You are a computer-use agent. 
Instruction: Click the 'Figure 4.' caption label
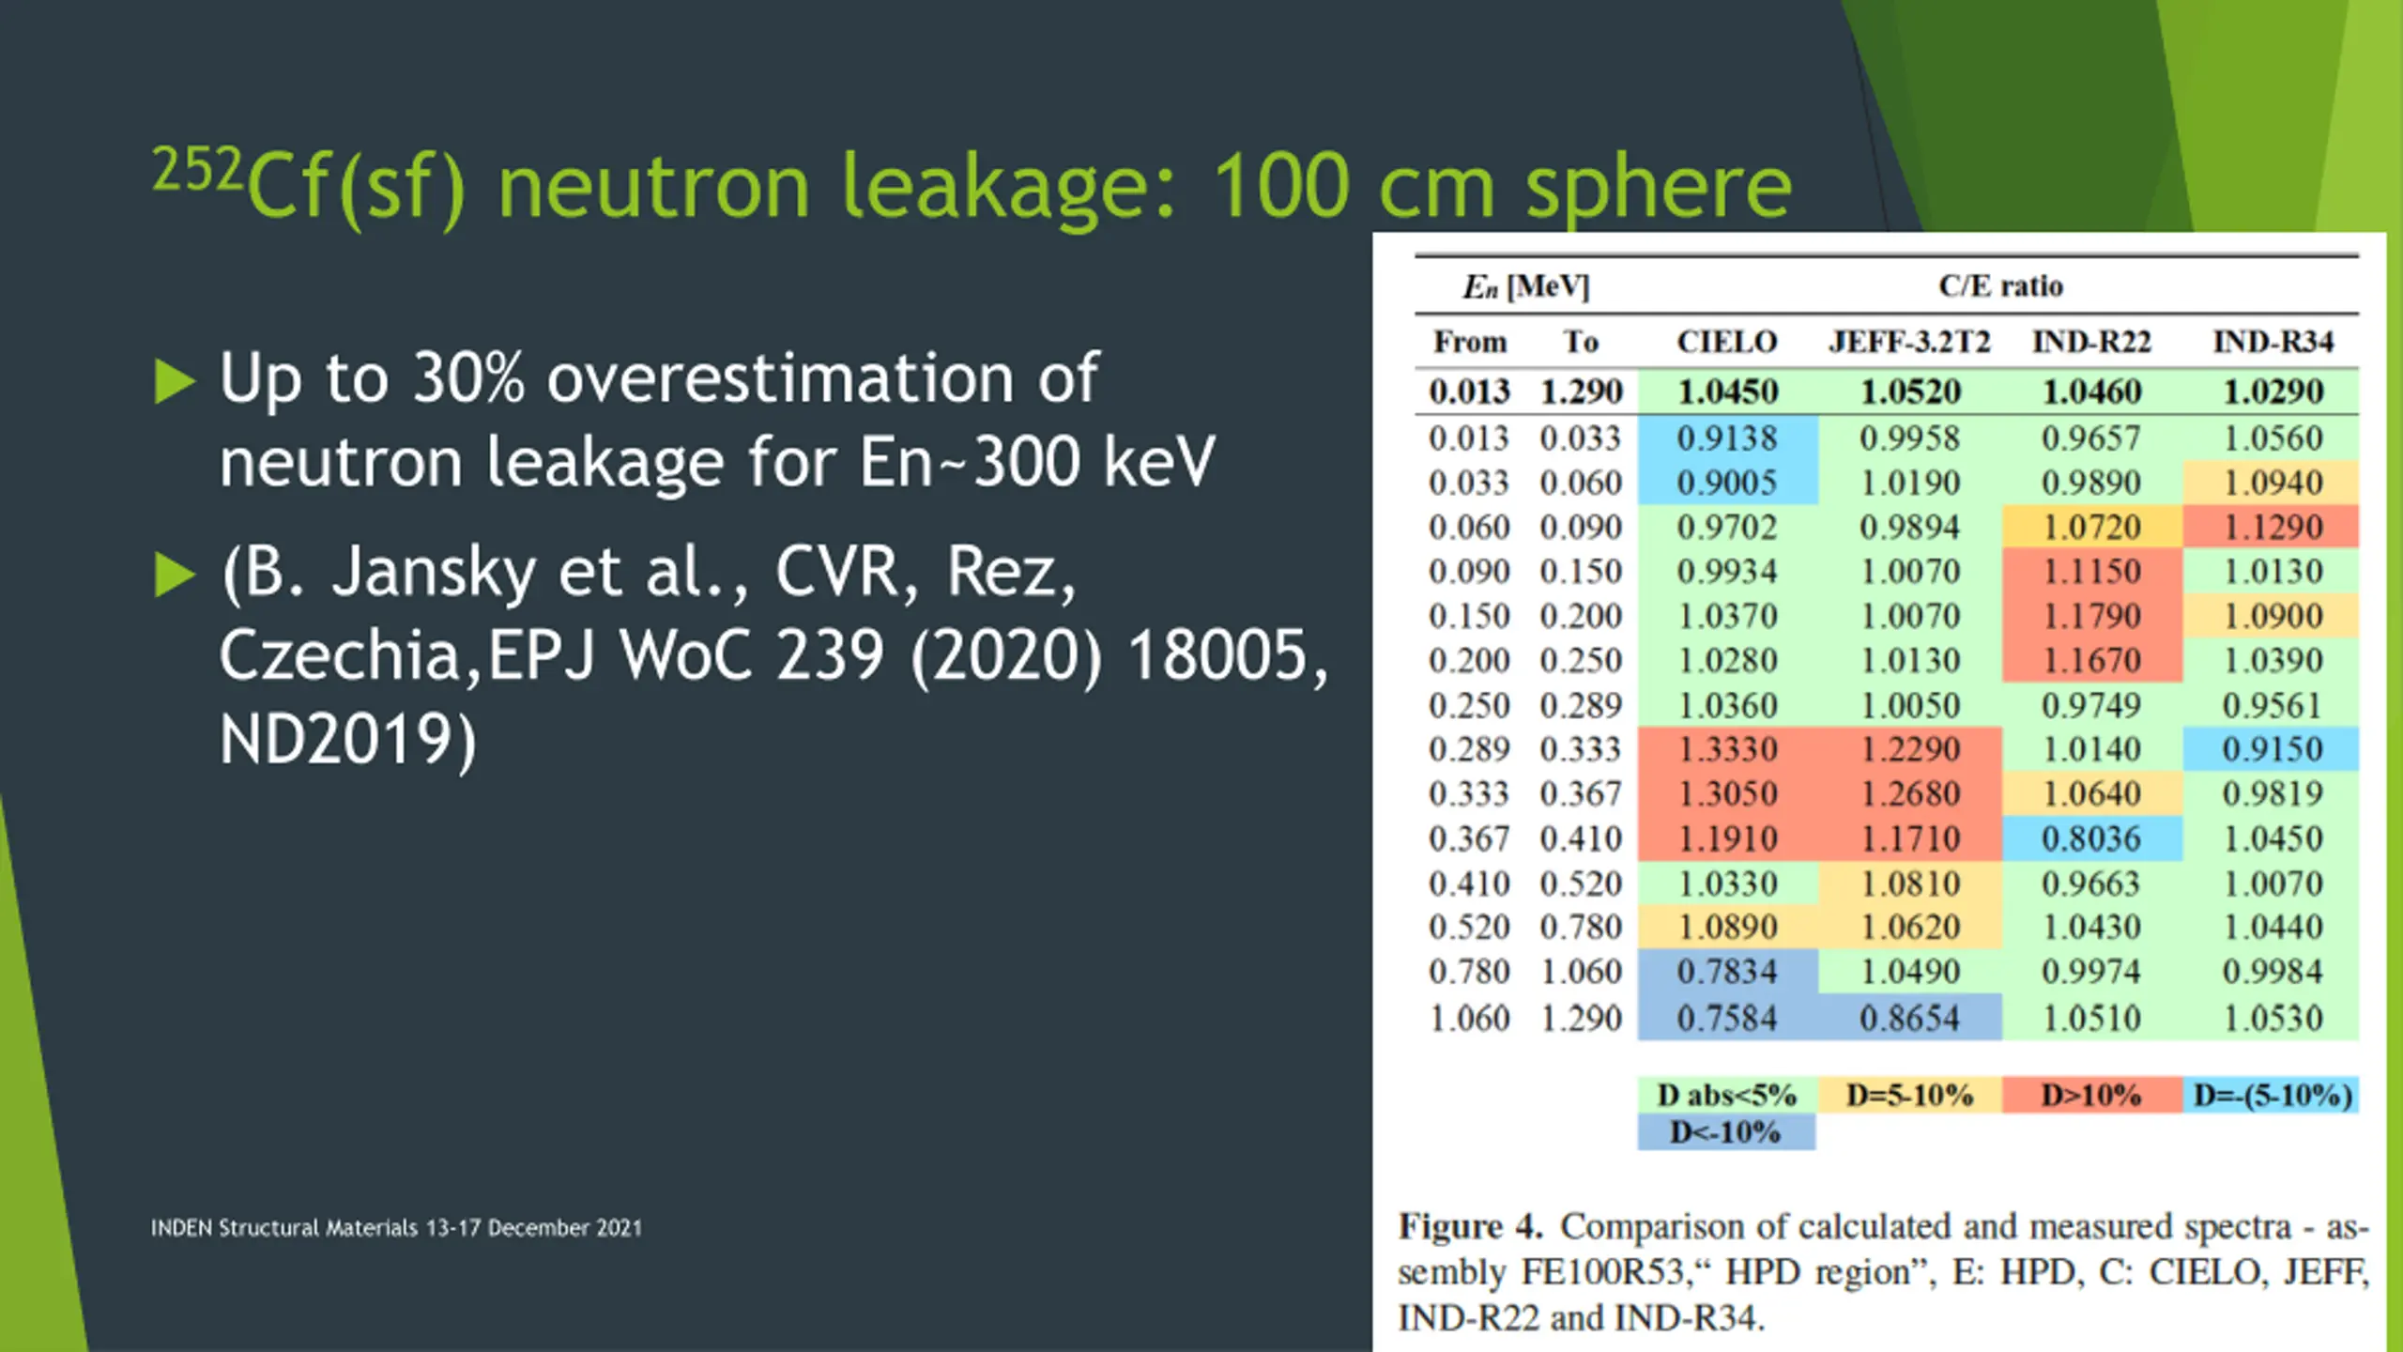[x=1470, y=1226]
